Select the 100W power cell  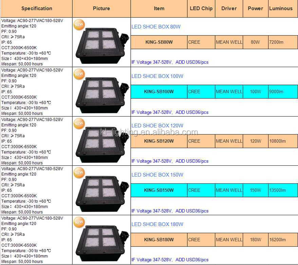(256, 91)
